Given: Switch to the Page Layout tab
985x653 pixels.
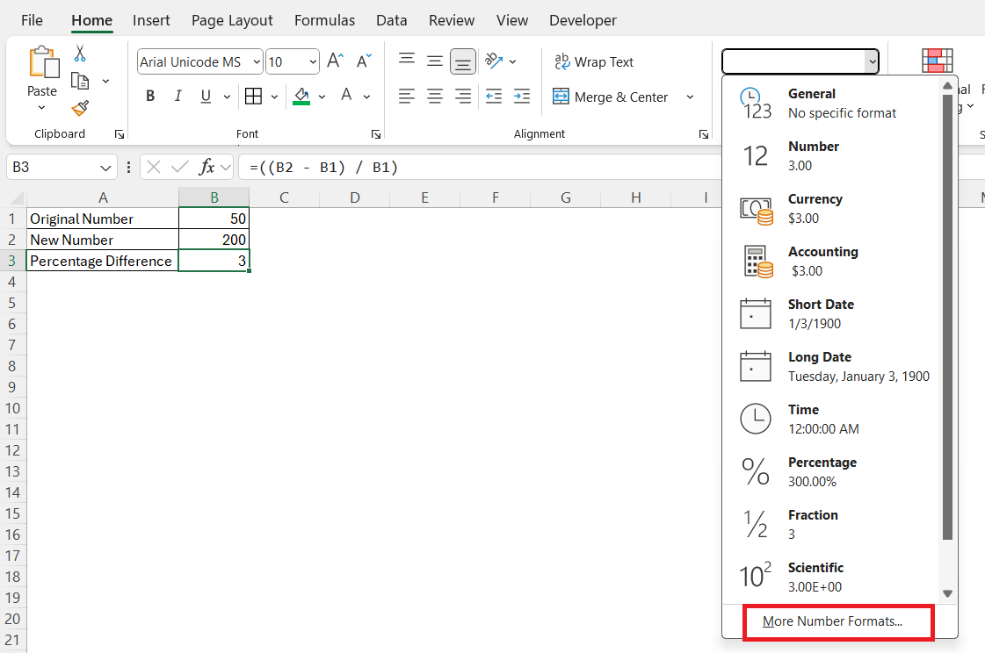Looking at the screenshot, I should [x=232, y=21].
